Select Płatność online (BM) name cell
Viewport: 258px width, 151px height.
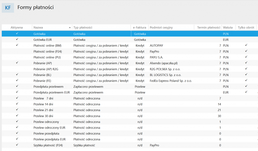47,46
